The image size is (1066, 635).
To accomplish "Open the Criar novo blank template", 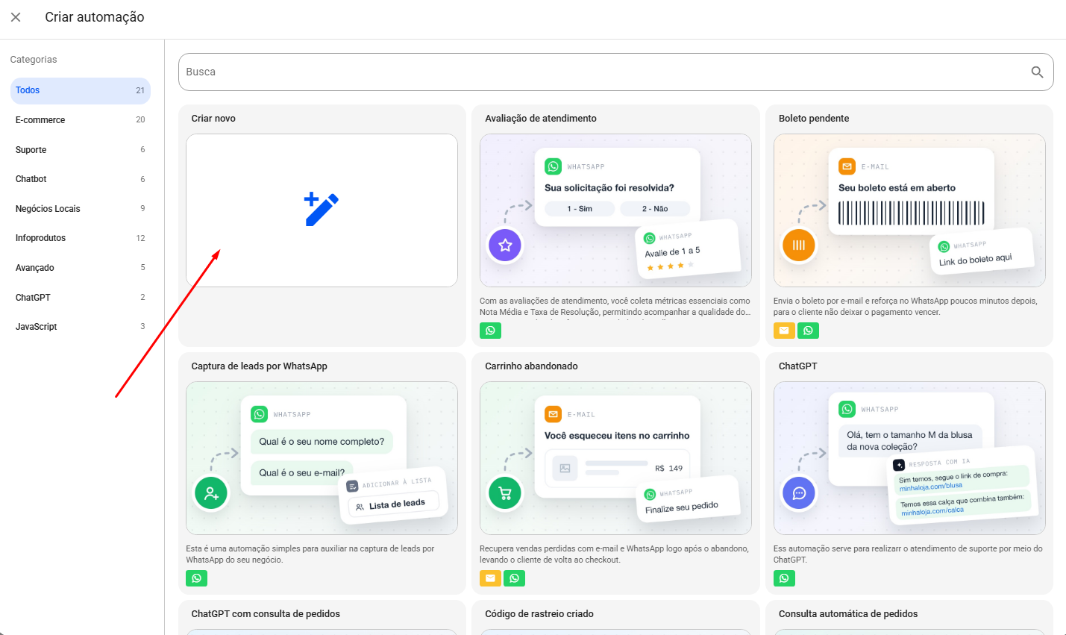I will (322, 210).
